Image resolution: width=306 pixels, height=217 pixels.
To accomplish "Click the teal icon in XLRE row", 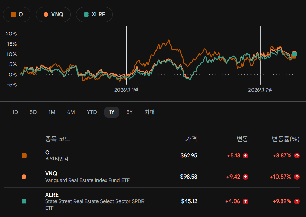I will point(24,201).
